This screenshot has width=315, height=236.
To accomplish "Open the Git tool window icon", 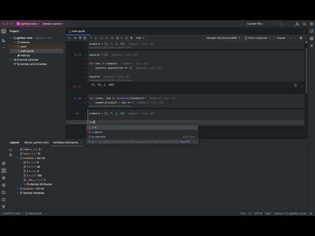I will [x=3, y=206].
